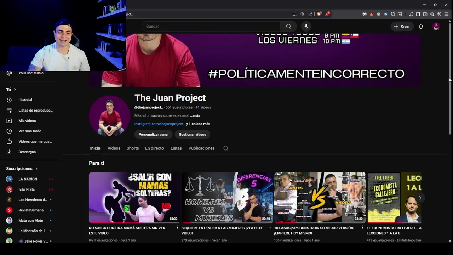Click title 'SI QUIERE ENTENDER A LAS MUJERES'

(x=222, y=231)
